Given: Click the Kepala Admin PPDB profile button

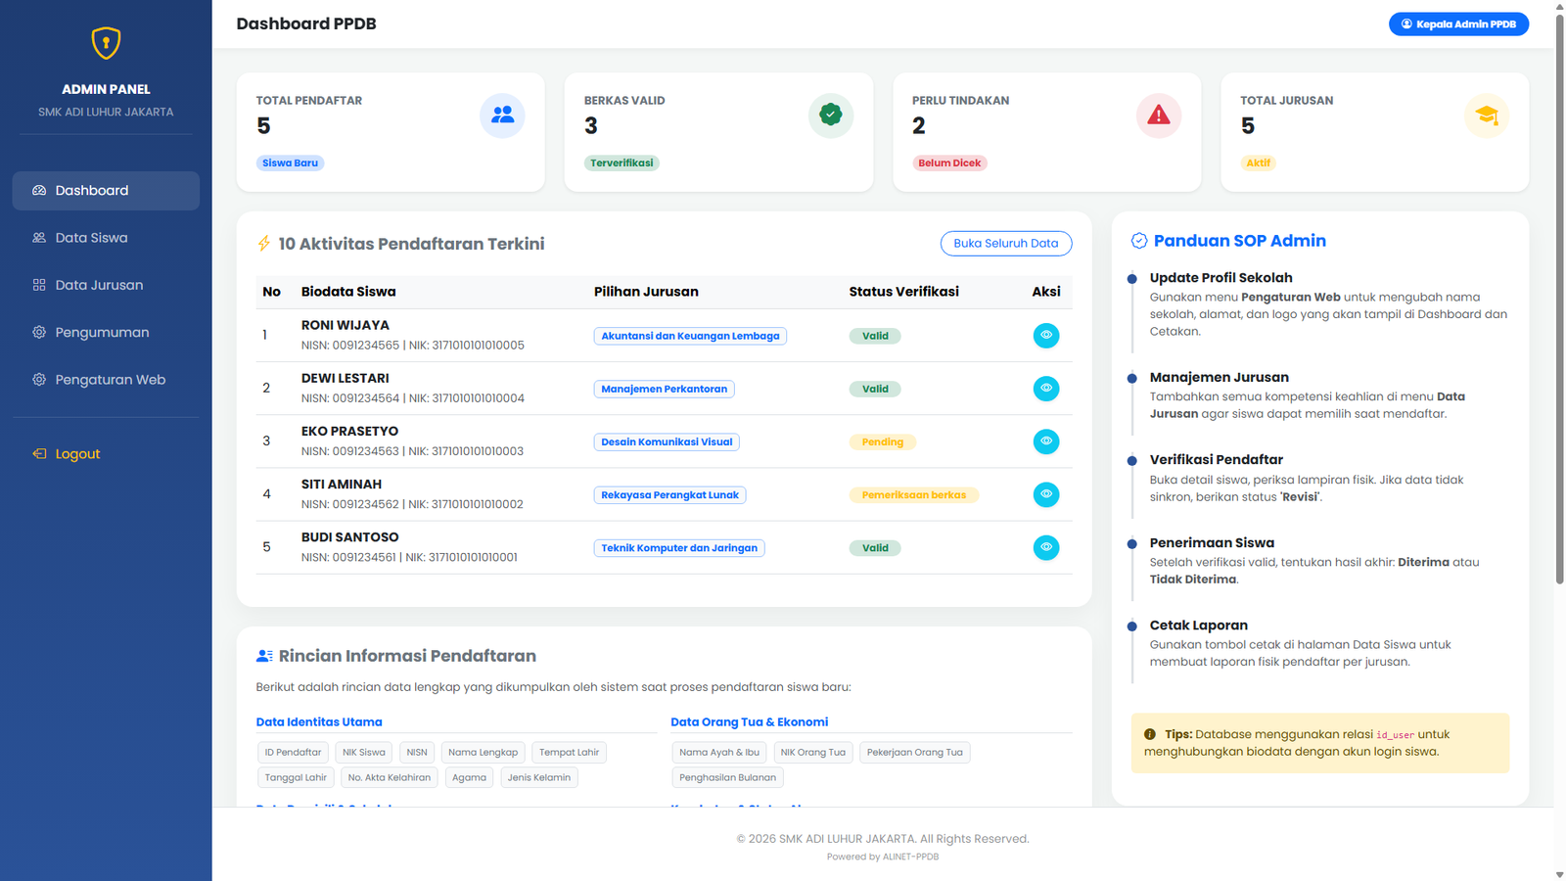Looking at the screenshot, I should click(x=1457, y=24).
